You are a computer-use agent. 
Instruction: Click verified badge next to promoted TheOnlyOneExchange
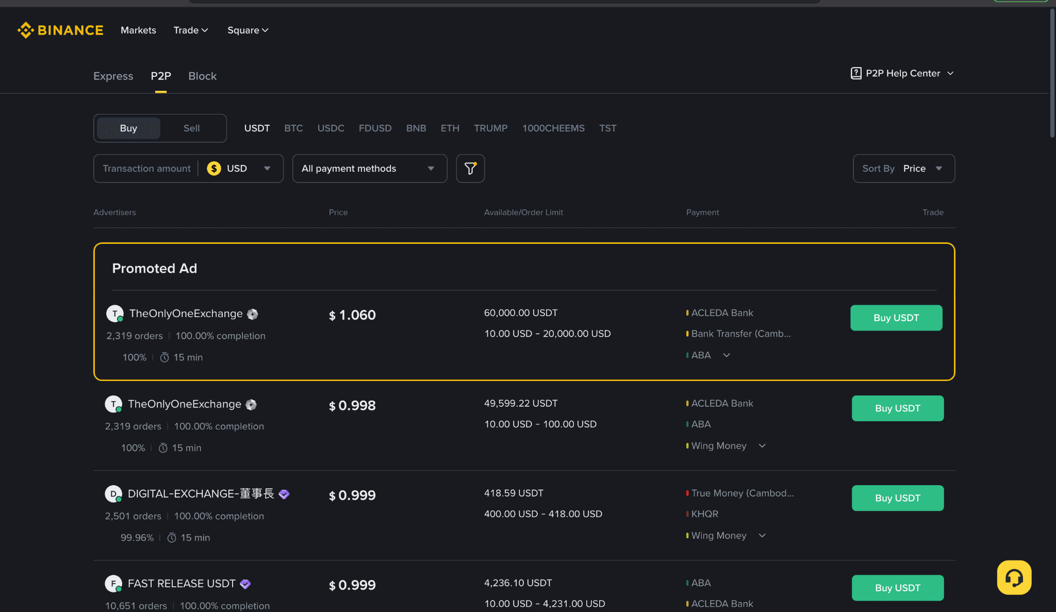click(253, 314)
